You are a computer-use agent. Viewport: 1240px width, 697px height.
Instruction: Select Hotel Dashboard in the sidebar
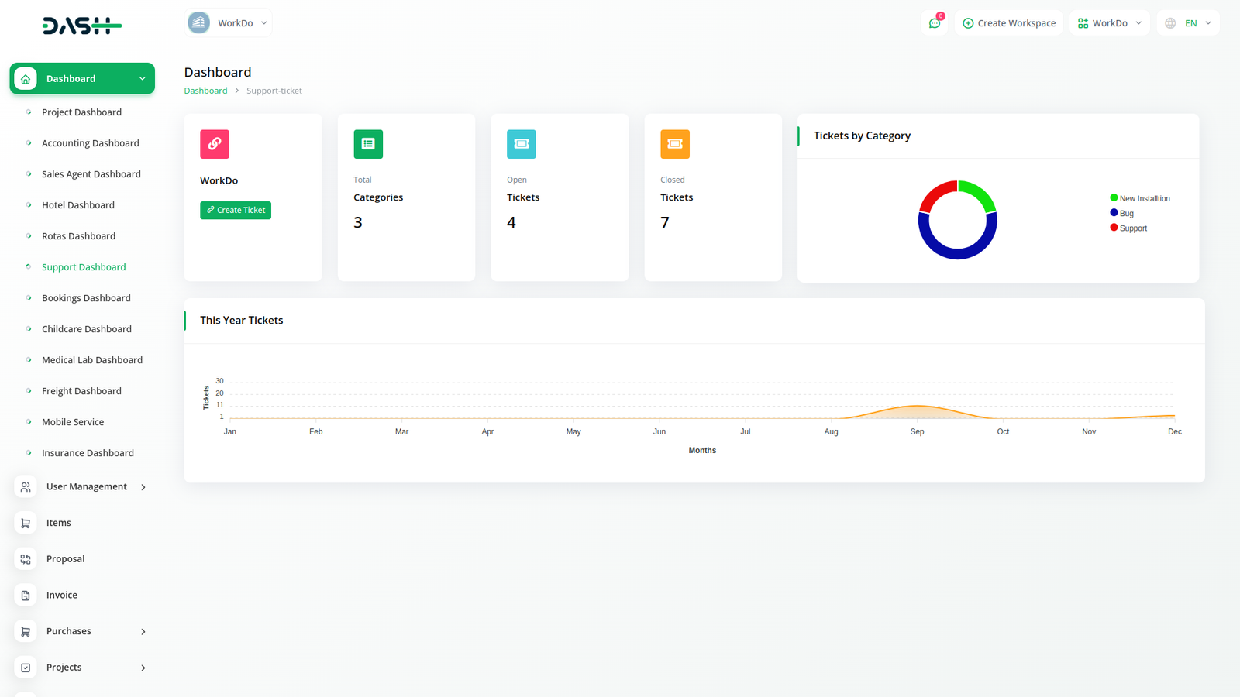pyautogui.click(x=78, y=205)
